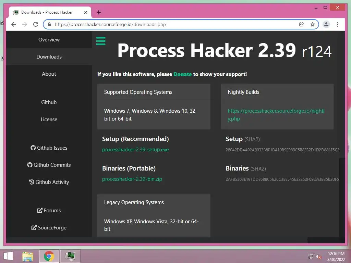Screen dimensions: 351x263
Task: Maximize the Chrome window
Action: click(325, 8)
